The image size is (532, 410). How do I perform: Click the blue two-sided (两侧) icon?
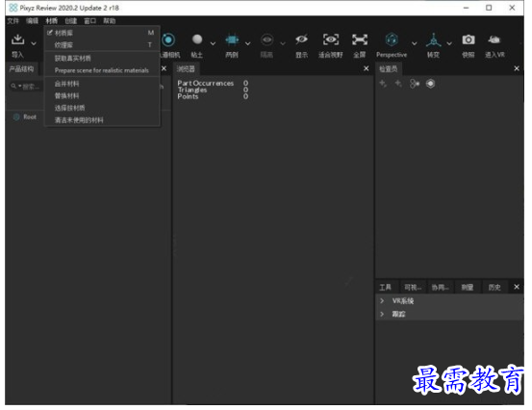[232, 40]
